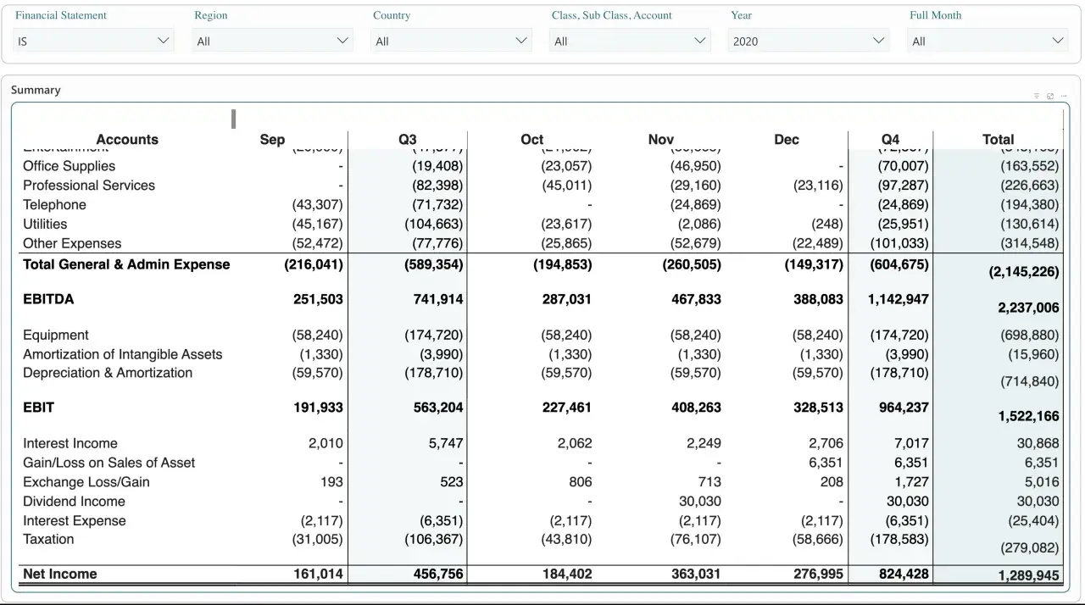Click Dec Net Income value 276,995
Image resolution: width=1085 pixels, height=605 pixels.
coord(818,574)
